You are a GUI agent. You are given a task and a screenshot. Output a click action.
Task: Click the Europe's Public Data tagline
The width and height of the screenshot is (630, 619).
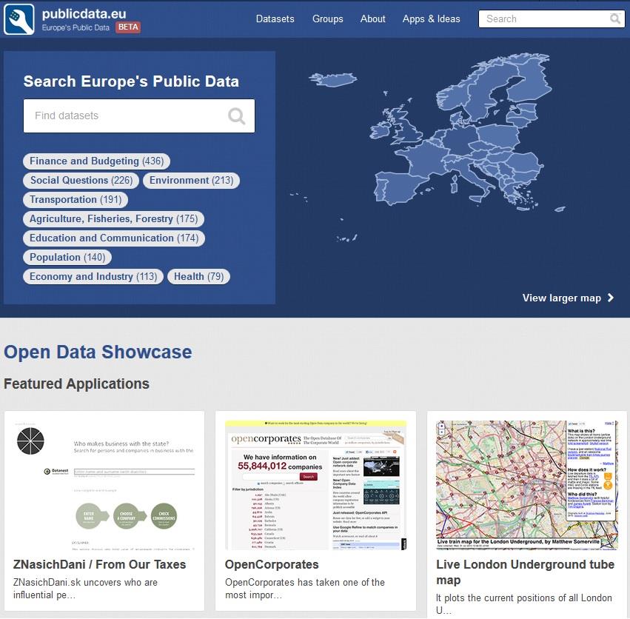pyautogui.click(x=76, y=27)
